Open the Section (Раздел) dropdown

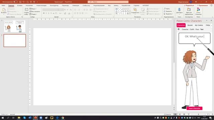[x=33, y=14]
